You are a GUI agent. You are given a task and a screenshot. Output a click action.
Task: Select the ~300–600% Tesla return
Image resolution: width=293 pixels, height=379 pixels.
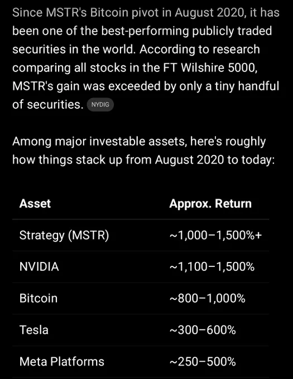point(203,330)
